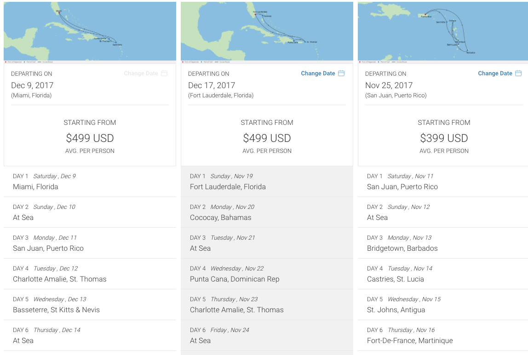Select Day 6 Fort-De-France, Martinique row
The width and height of the screenshot is (528, 355).
click(x=443, y=335)
